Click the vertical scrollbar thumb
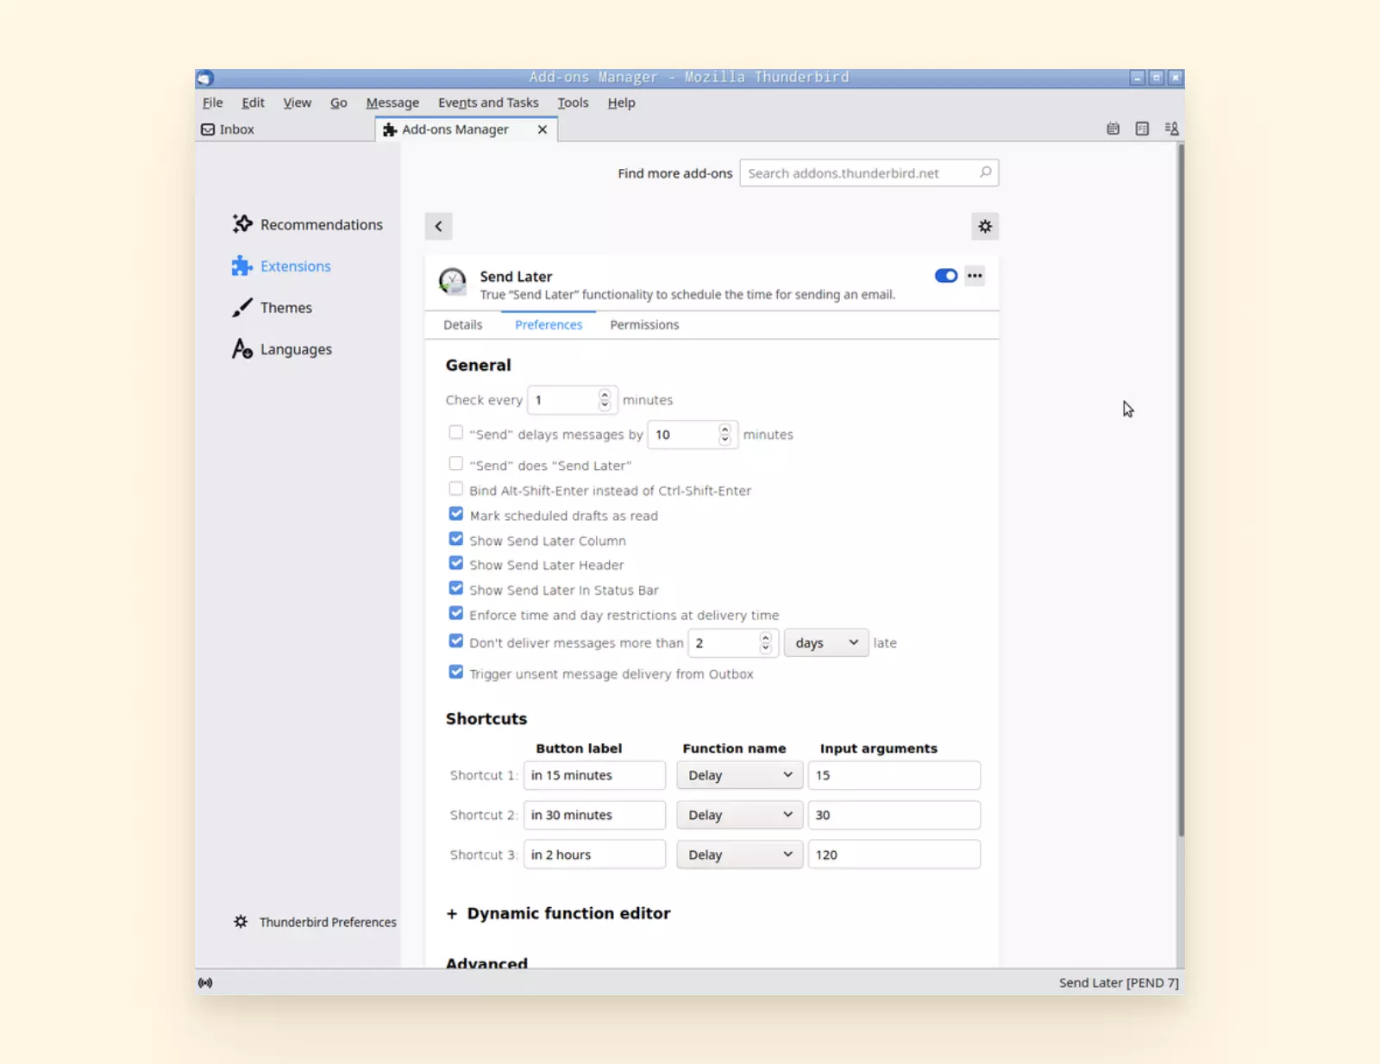This screenshot has height=1064, width=1380. tap(1181, 491)
